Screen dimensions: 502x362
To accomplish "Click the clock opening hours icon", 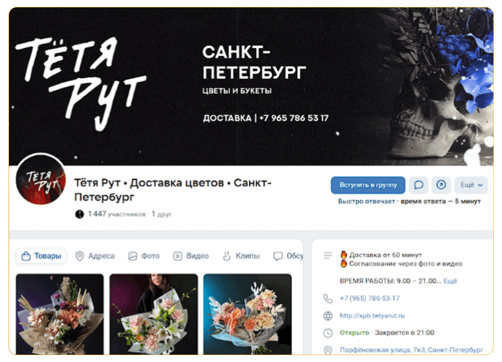I will tap(328, 333).
